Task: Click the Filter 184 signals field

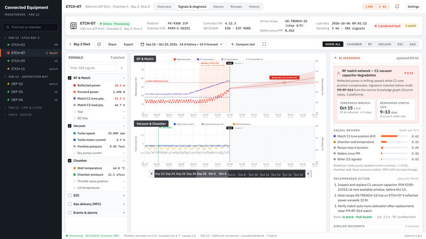Action: point(92,68)
